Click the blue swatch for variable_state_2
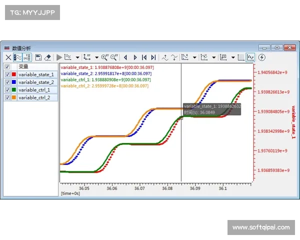Screen dimensions: 300x240 point(14,82)
